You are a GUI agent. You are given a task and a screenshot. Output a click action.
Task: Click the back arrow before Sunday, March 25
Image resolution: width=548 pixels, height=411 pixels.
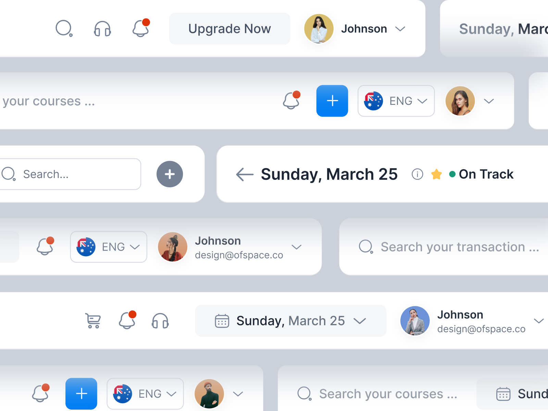pos(245,174)
